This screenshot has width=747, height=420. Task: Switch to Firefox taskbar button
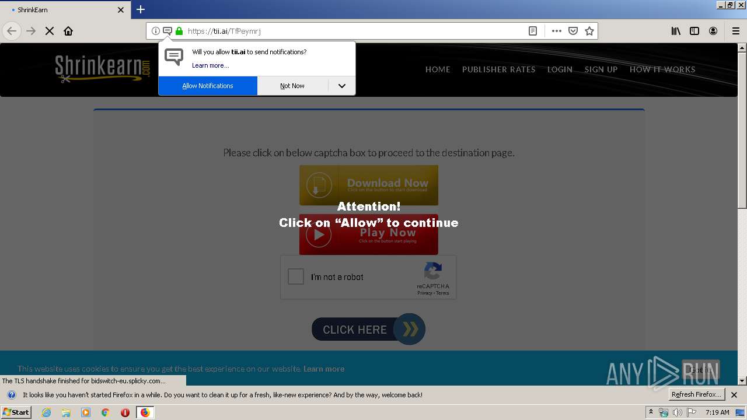tap(145, 412)
